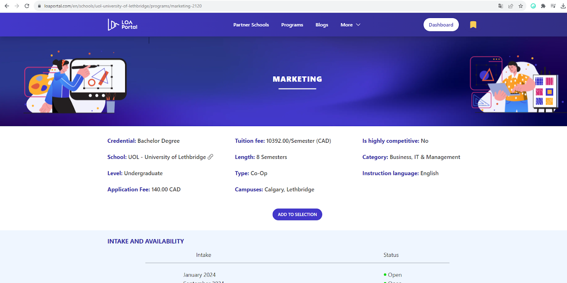Click INTAKE AND AVAILABILITY heading
Screen dimensions: 567x283
click(146, 241)
